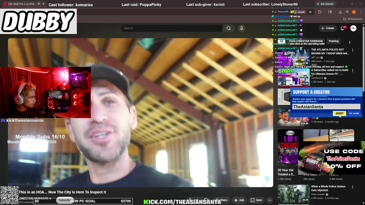Click the Ask button under the video
The height and width of the screenshot is (205, 365).
pos(239,200)
